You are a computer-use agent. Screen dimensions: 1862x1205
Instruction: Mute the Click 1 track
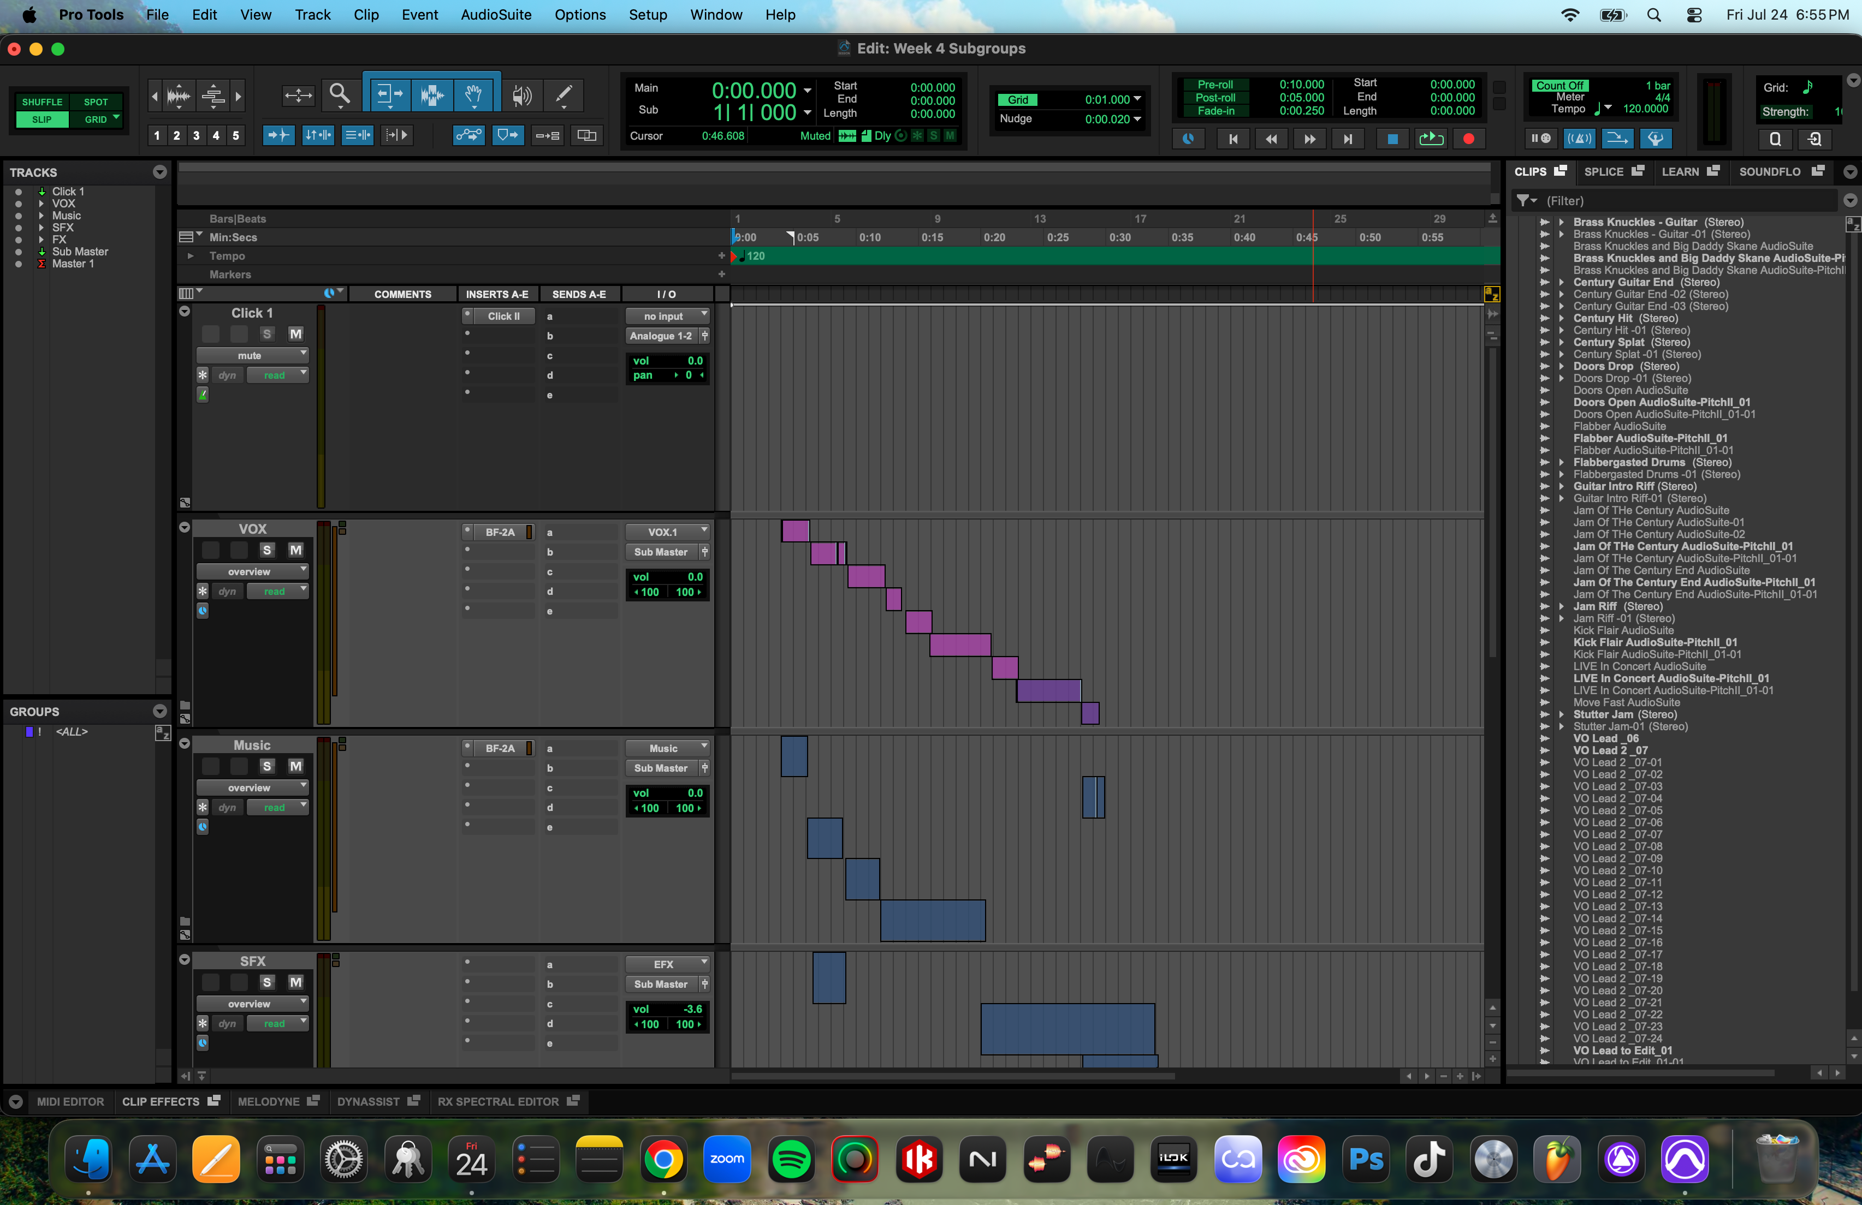click(296, 334)
